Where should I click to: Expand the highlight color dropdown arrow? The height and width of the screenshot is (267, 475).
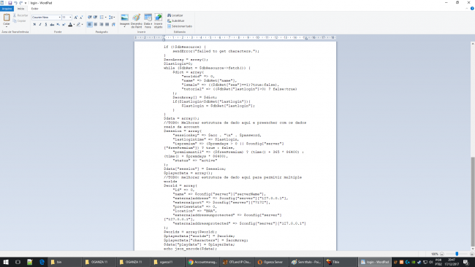pos(83,25)
